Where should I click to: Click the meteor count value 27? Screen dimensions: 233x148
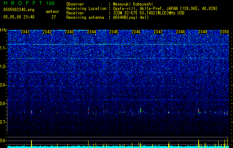point(54,17)
